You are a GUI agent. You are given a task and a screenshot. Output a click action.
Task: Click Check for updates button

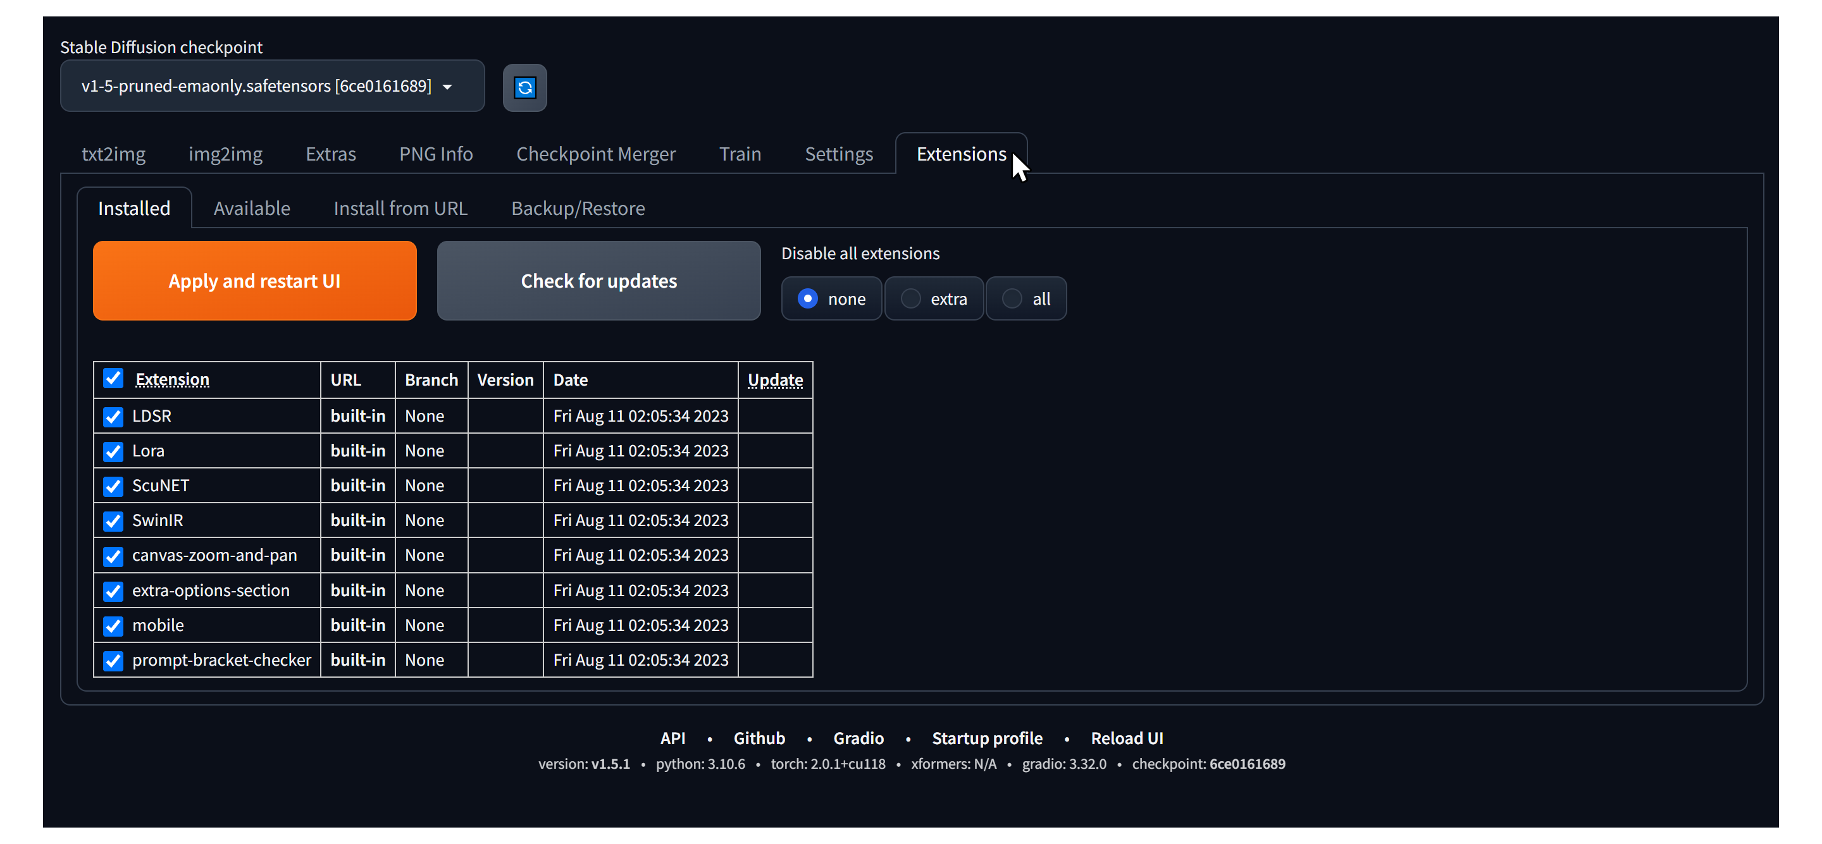click(x=598, y=281)
